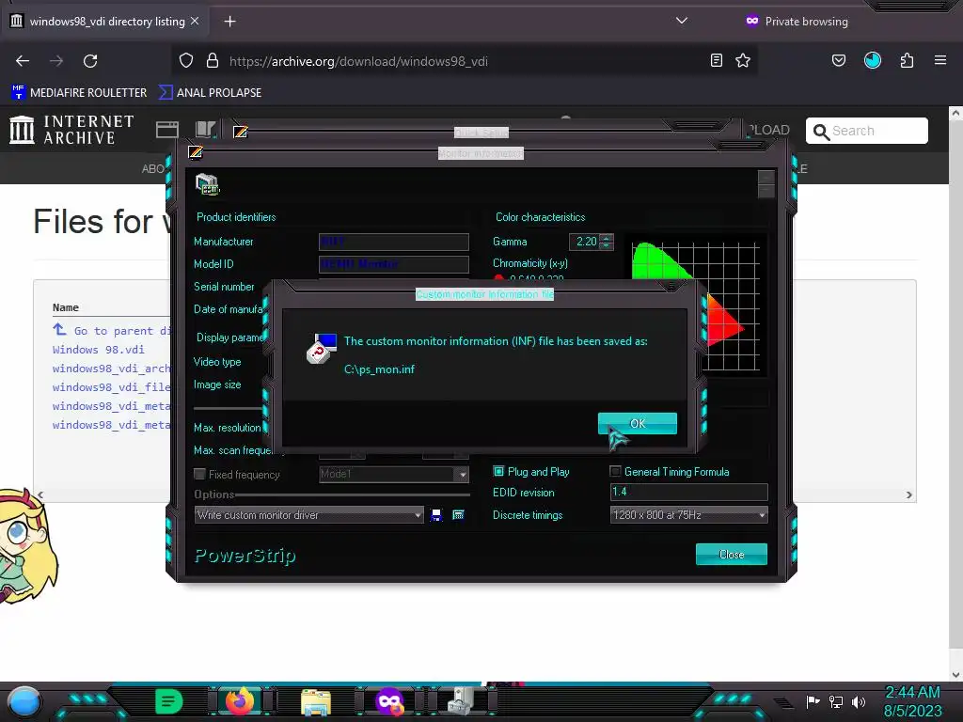
Task: Click the question monitor icon in the dialog
Action: point(322,348)
